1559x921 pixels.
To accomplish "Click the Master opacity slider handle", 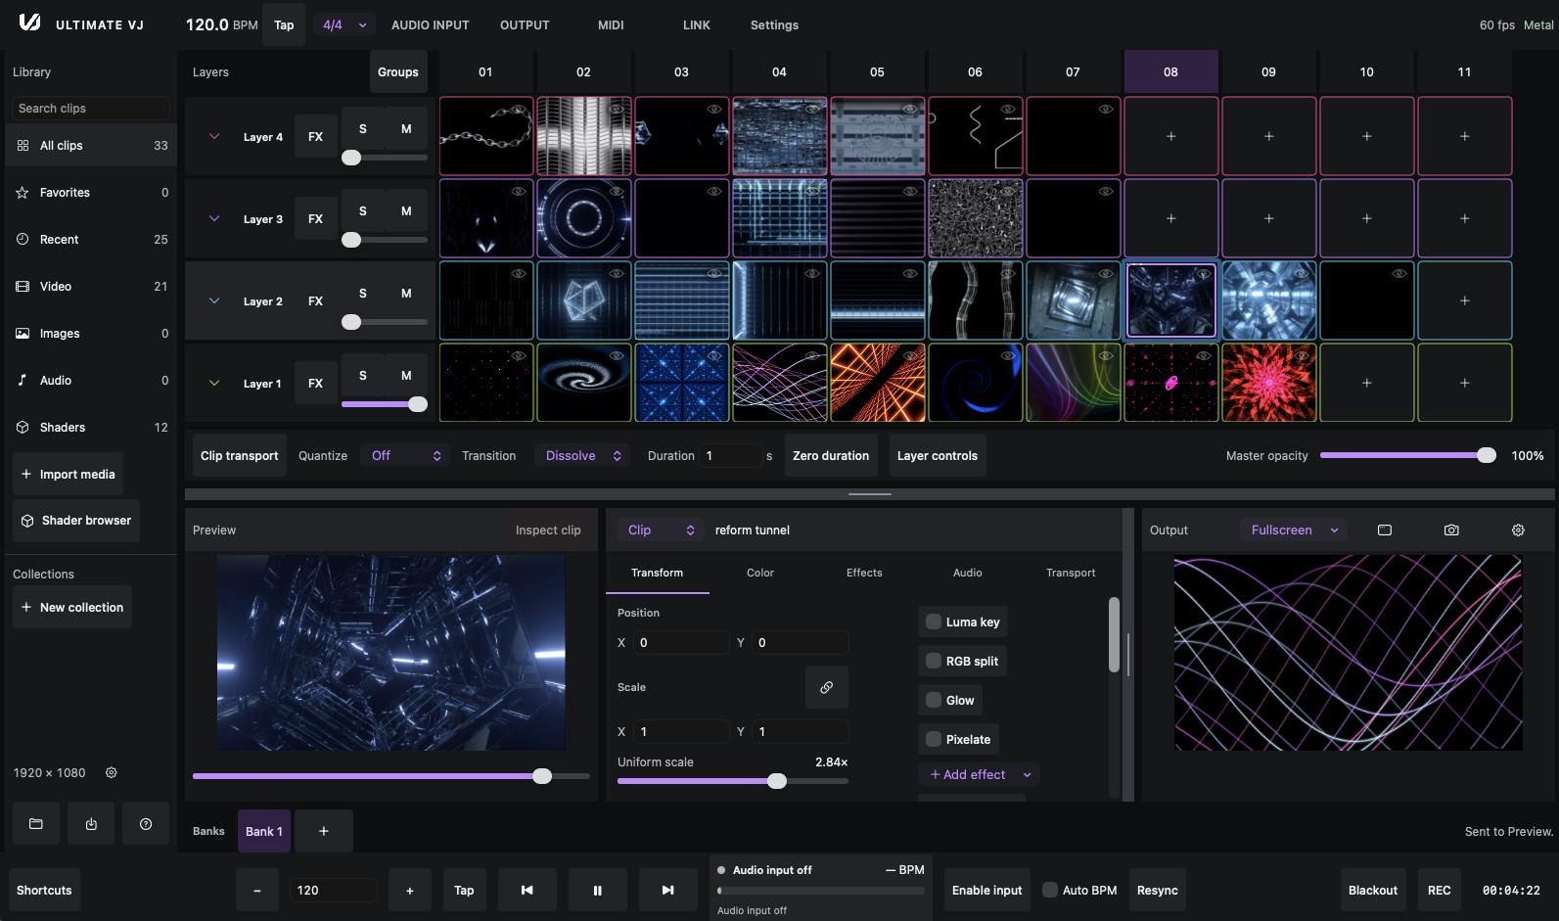I will [1487, 455].
